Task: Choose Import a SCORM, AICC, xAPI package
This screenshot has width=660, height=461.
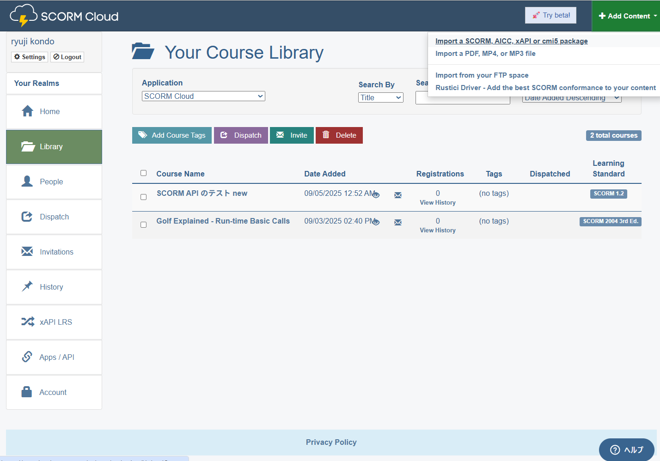Action: click(511, 41)
